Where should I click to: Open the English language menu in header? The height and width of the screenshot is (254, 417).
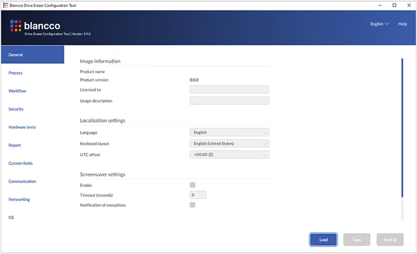(x=380, y=24)
